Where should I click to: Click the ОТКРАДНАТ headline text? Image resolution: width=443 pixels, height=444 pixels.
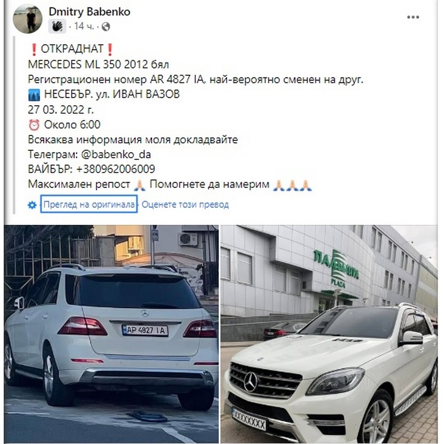point(72,49)
